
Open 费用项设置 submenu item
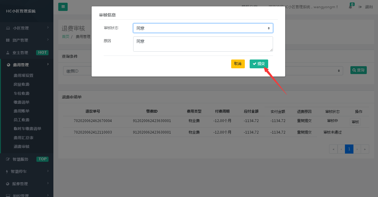click(x=23, y=76)
